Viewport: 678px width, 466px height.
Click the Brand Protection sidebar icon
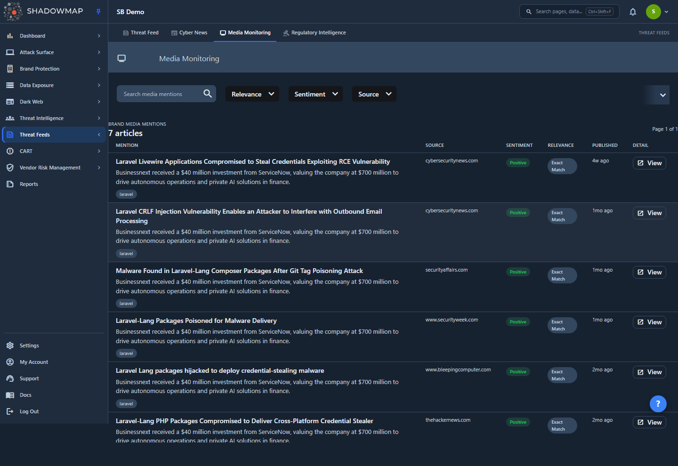pyautogui.click(x=10, y=69)
